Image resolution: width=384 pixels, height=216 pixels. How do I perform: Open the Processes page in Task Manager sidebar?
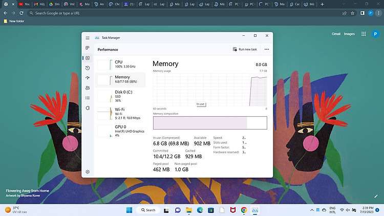[x=88, y=48]
